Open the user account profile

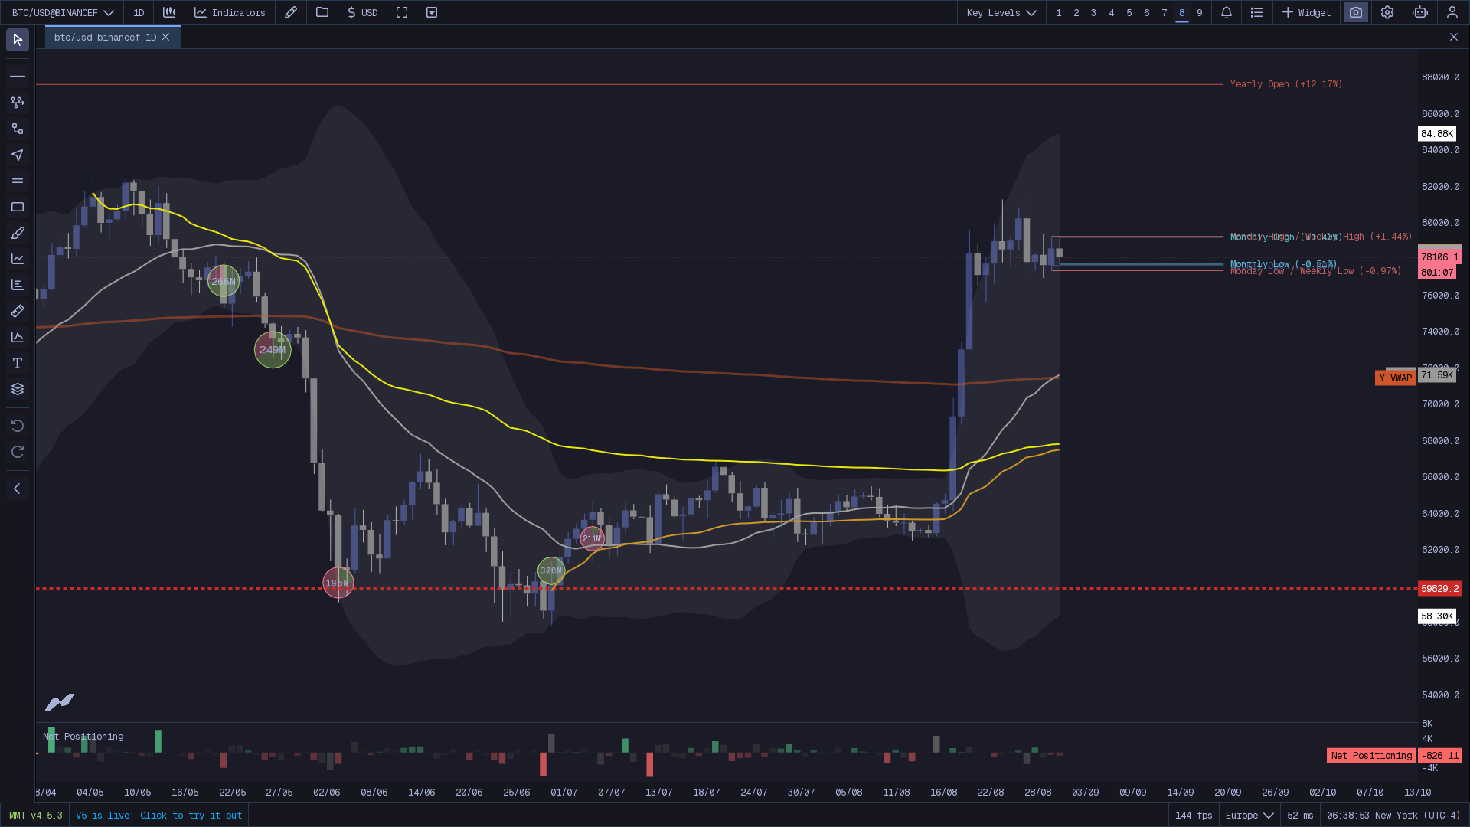tap(1452, 12)
